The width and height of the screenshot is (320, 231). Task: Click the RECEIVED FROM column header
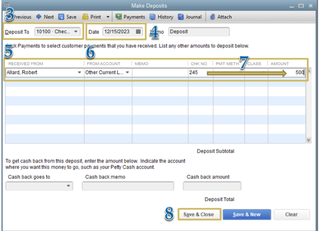click(26, 64)
